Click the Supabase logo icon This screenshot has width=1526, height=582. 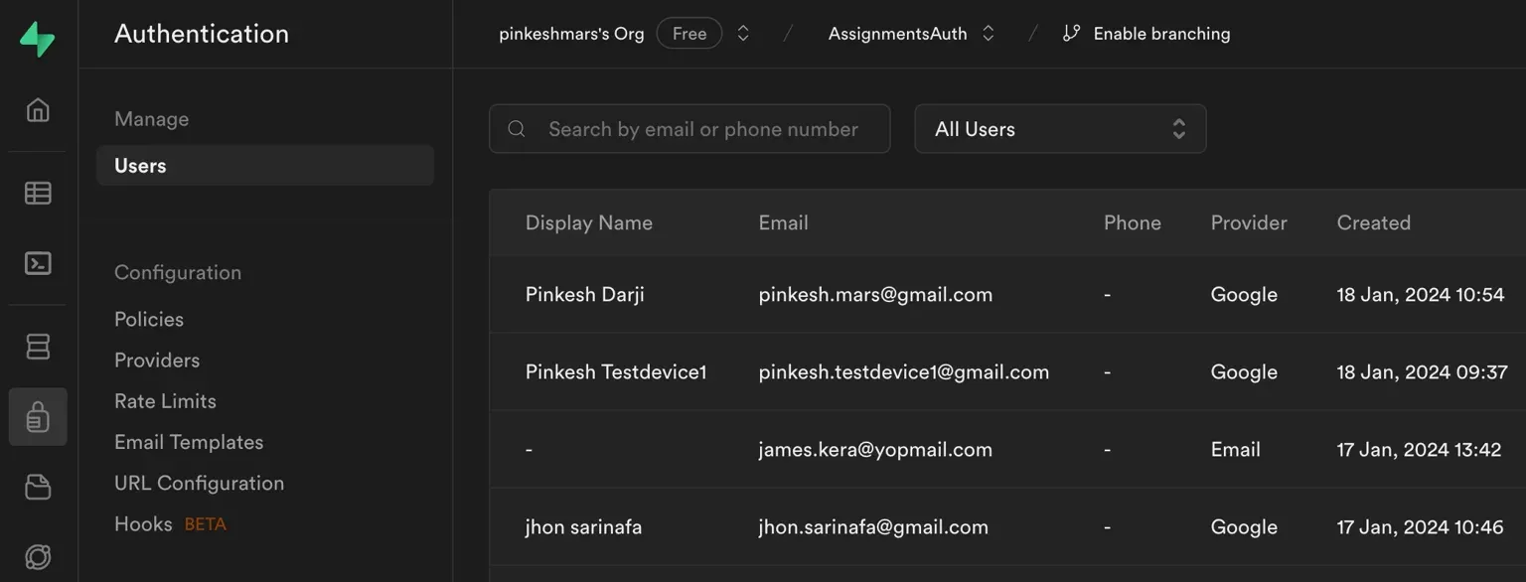(38, 39)
